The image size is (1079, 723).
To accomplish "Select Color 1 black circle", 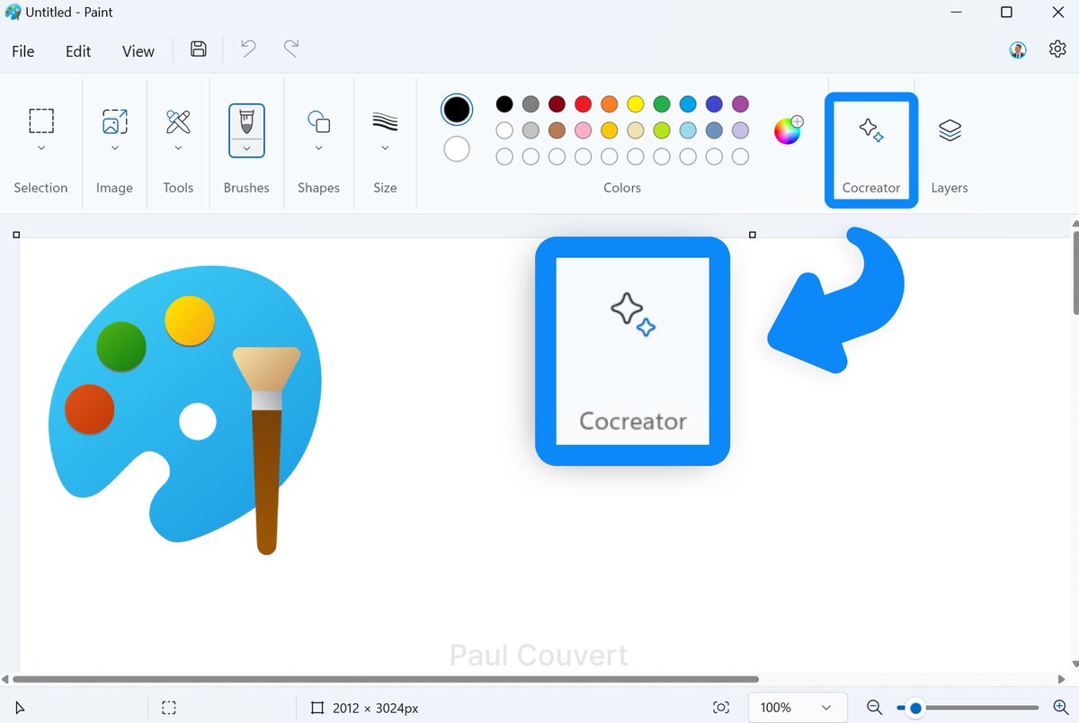I will pos(457,110).
